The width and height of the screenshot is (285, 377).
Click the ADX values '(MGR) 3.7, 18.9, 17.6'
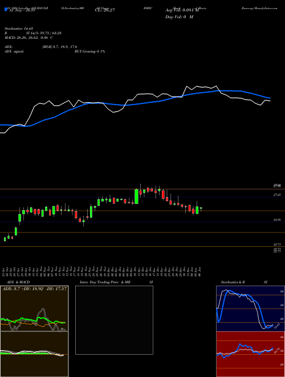click(x=59, y=47)
